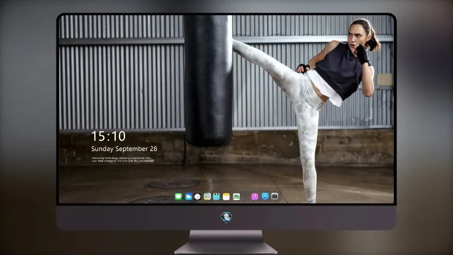Image resolution: width=453 pixels, height=255 pixels.
Task: Open the Clock app in the dock
Action: click(x=198, y=197)
